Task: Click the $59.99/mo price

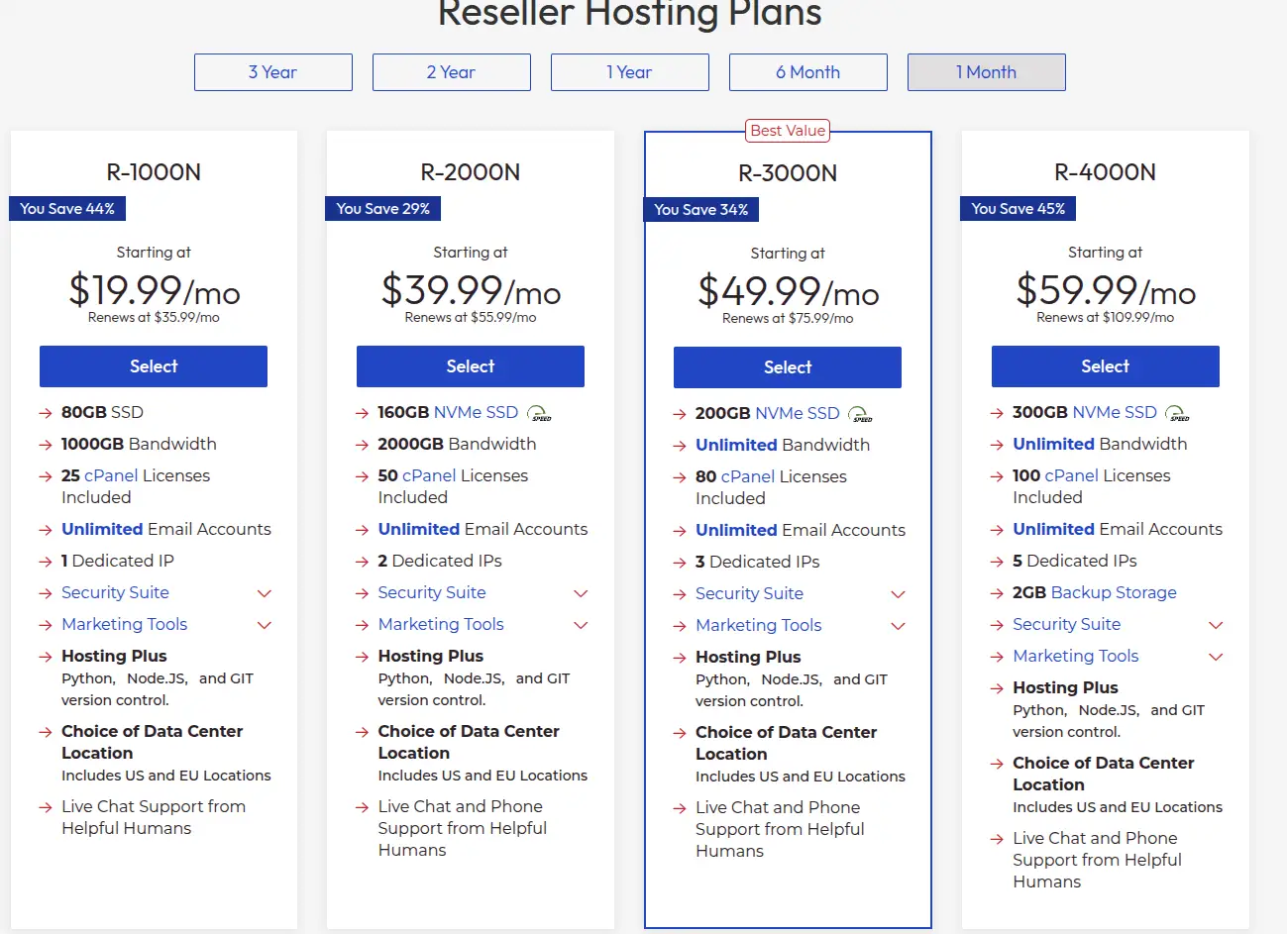Action: point(1106,290)
